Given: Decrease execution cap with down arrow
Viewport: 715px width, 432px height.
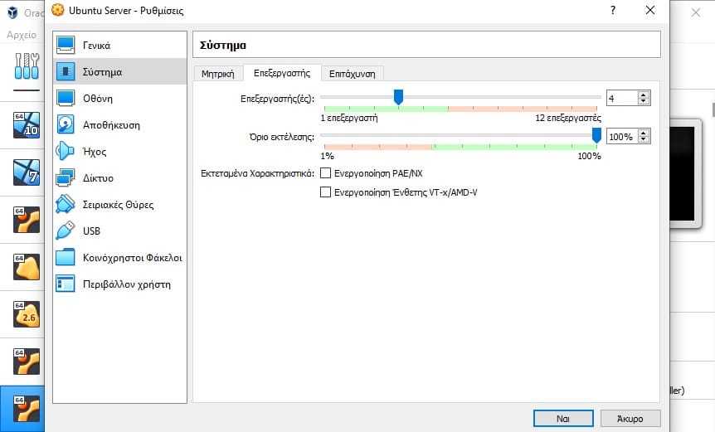Looking at the screenshot, I should point(644,139).
